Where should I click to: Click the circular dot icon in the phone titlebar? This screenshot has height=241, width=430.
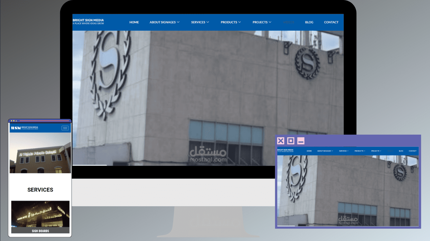pos(11,120)
